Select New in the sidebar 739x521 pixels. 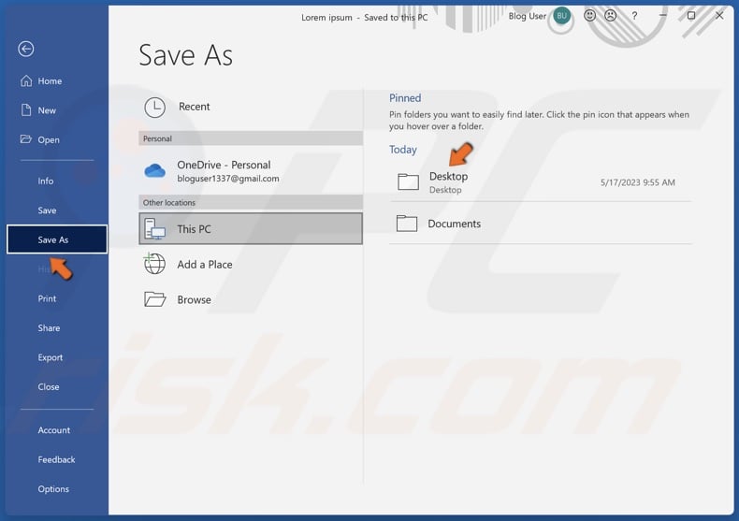(x=57, y=110)
